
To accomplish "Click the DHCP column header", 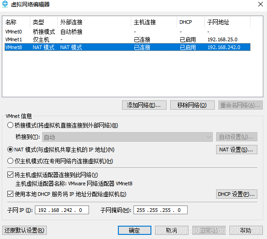I will coord(190,22).
